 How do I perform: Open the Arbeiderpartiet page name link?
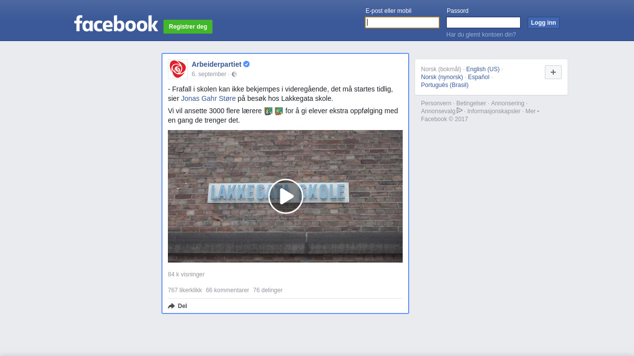click(216, 64)
